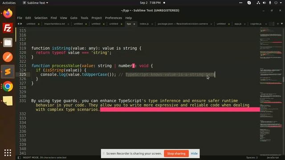This screenshot has height=160, width=285.
Task: Change syntax via JavaScript status entry
Action: click(x=273, y=157)
